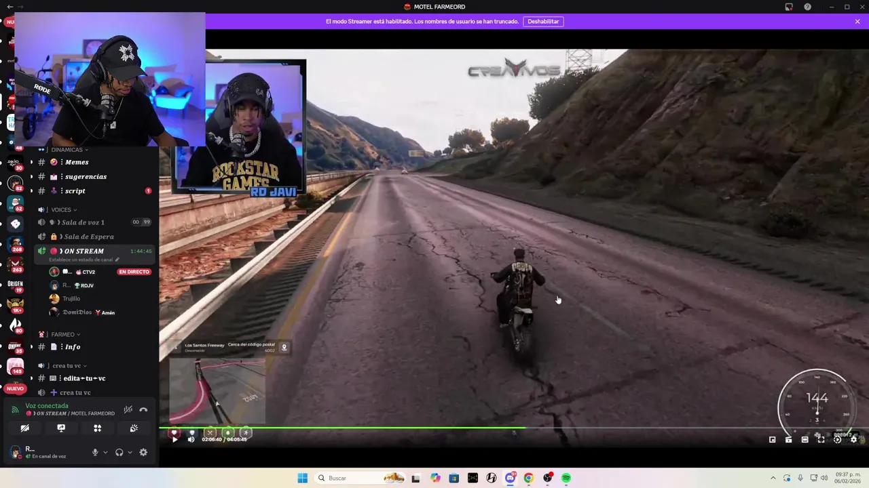Open Discord user settings gear

[x=143, y=452]
